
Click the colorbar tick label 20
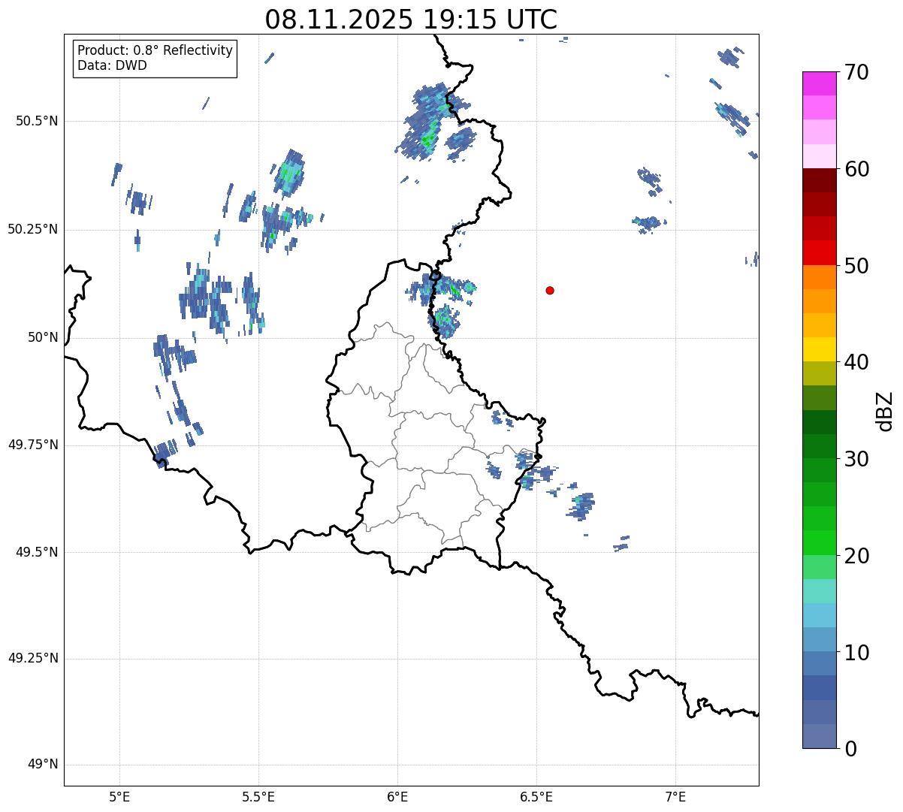coord(856,557)
